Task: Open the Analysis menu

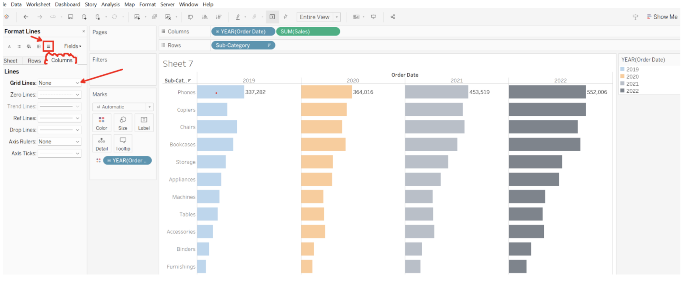Action: 110,4
